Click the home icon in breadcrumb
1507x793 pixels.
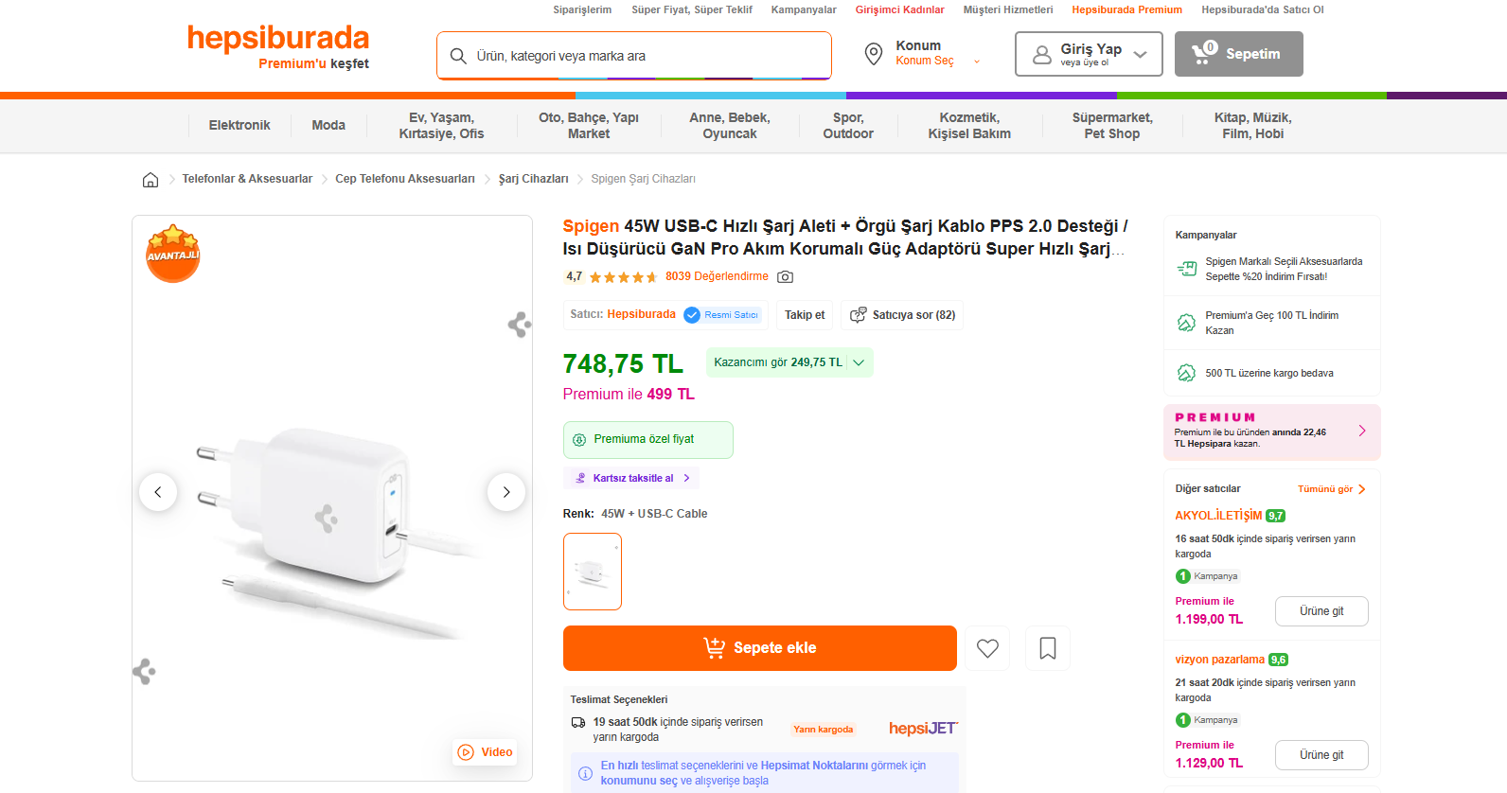[x=151, y=180]
